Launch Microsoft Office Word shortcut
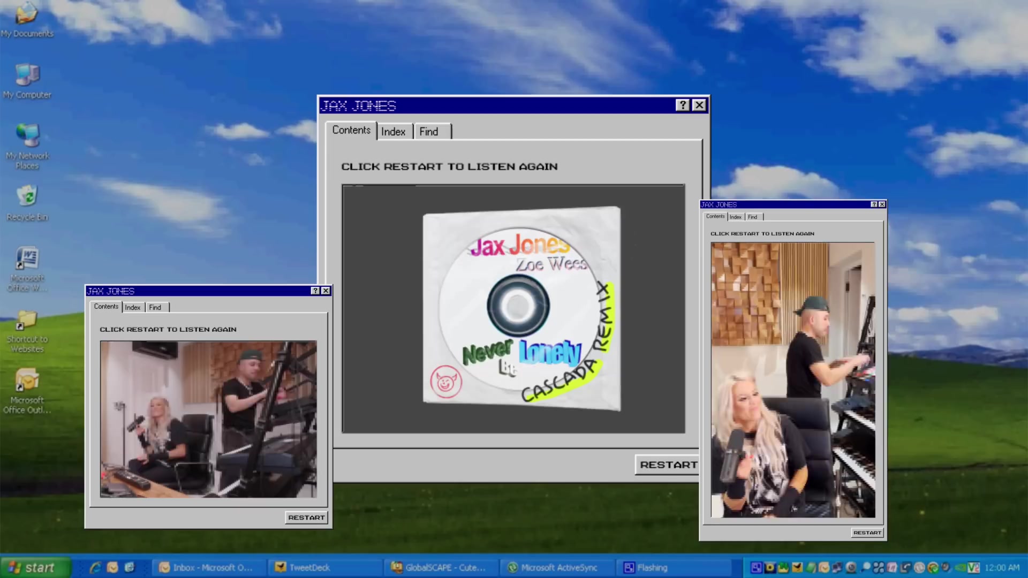1028x578 pixels. pos(27,269)
